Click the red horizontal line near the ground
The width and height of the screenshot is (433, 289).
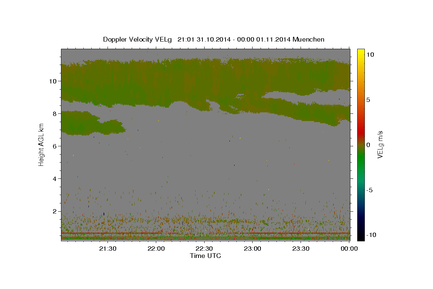[205, 233]
